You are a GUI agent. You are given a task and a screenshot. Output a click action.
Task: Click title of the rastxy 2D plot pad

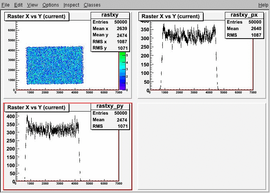[x=37, y=16]
